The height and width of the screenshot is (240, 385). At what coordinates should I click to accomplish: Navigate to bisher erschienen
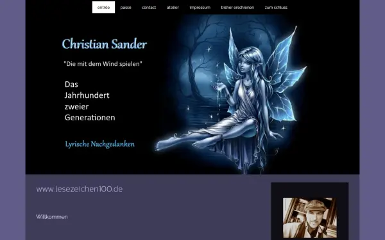[237, 7]
